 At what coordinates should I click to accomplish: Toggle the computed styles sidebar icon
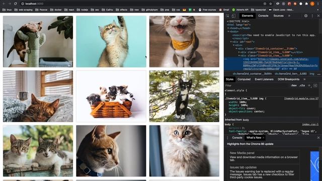315,85
